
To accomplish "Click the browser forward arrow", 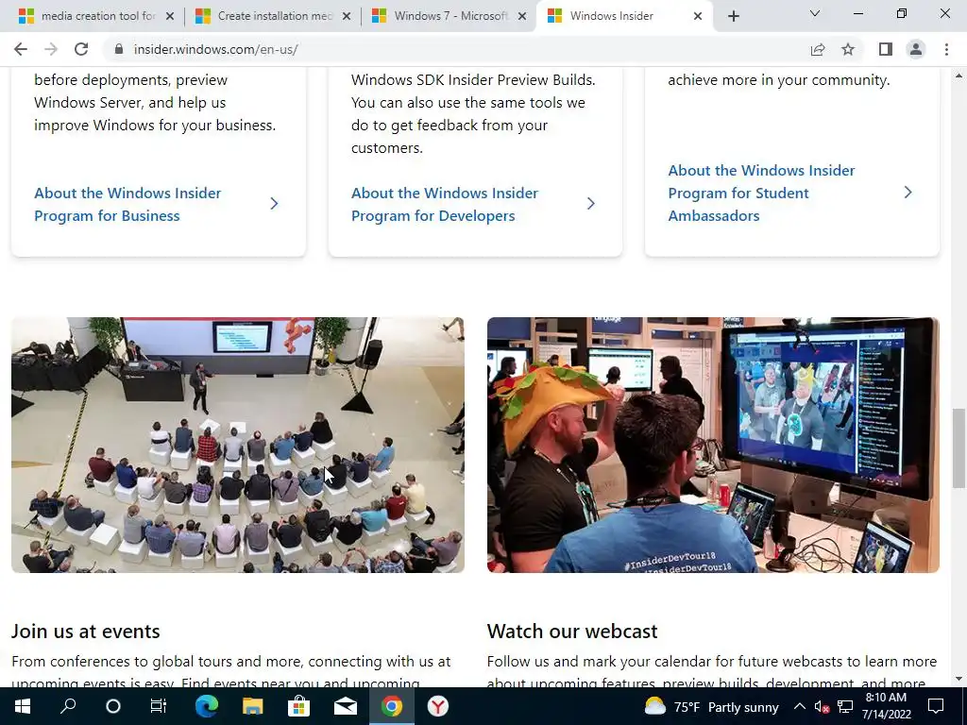I will coord(51,49).
